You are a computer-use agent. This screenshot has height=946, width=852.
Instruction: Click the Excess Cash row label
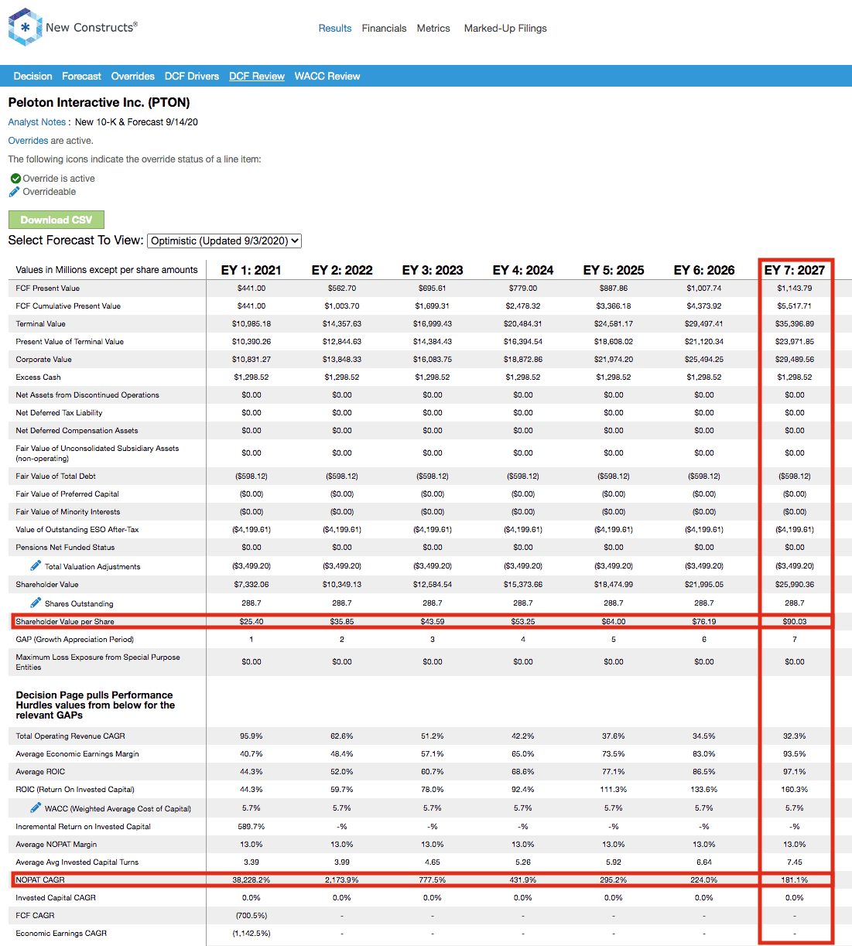[38, 377]
